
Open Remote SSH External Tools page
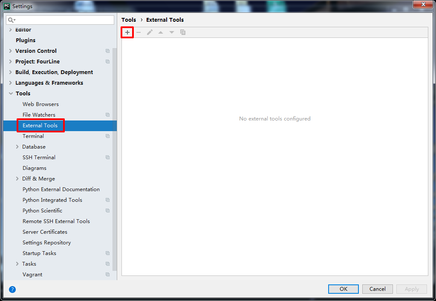coord(56,221)
